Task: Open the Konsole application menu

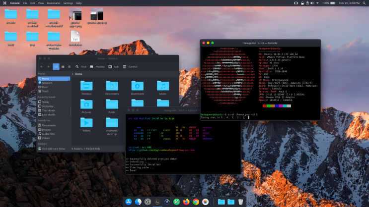Action: 15,3
